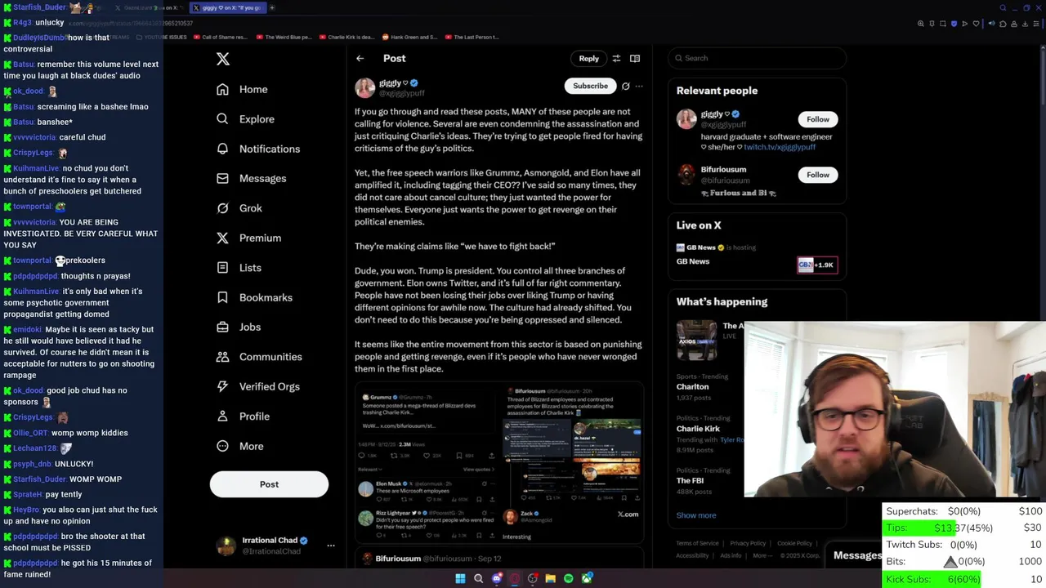
Task: Open the Irrational Chad account options menu
Action: 331,546
